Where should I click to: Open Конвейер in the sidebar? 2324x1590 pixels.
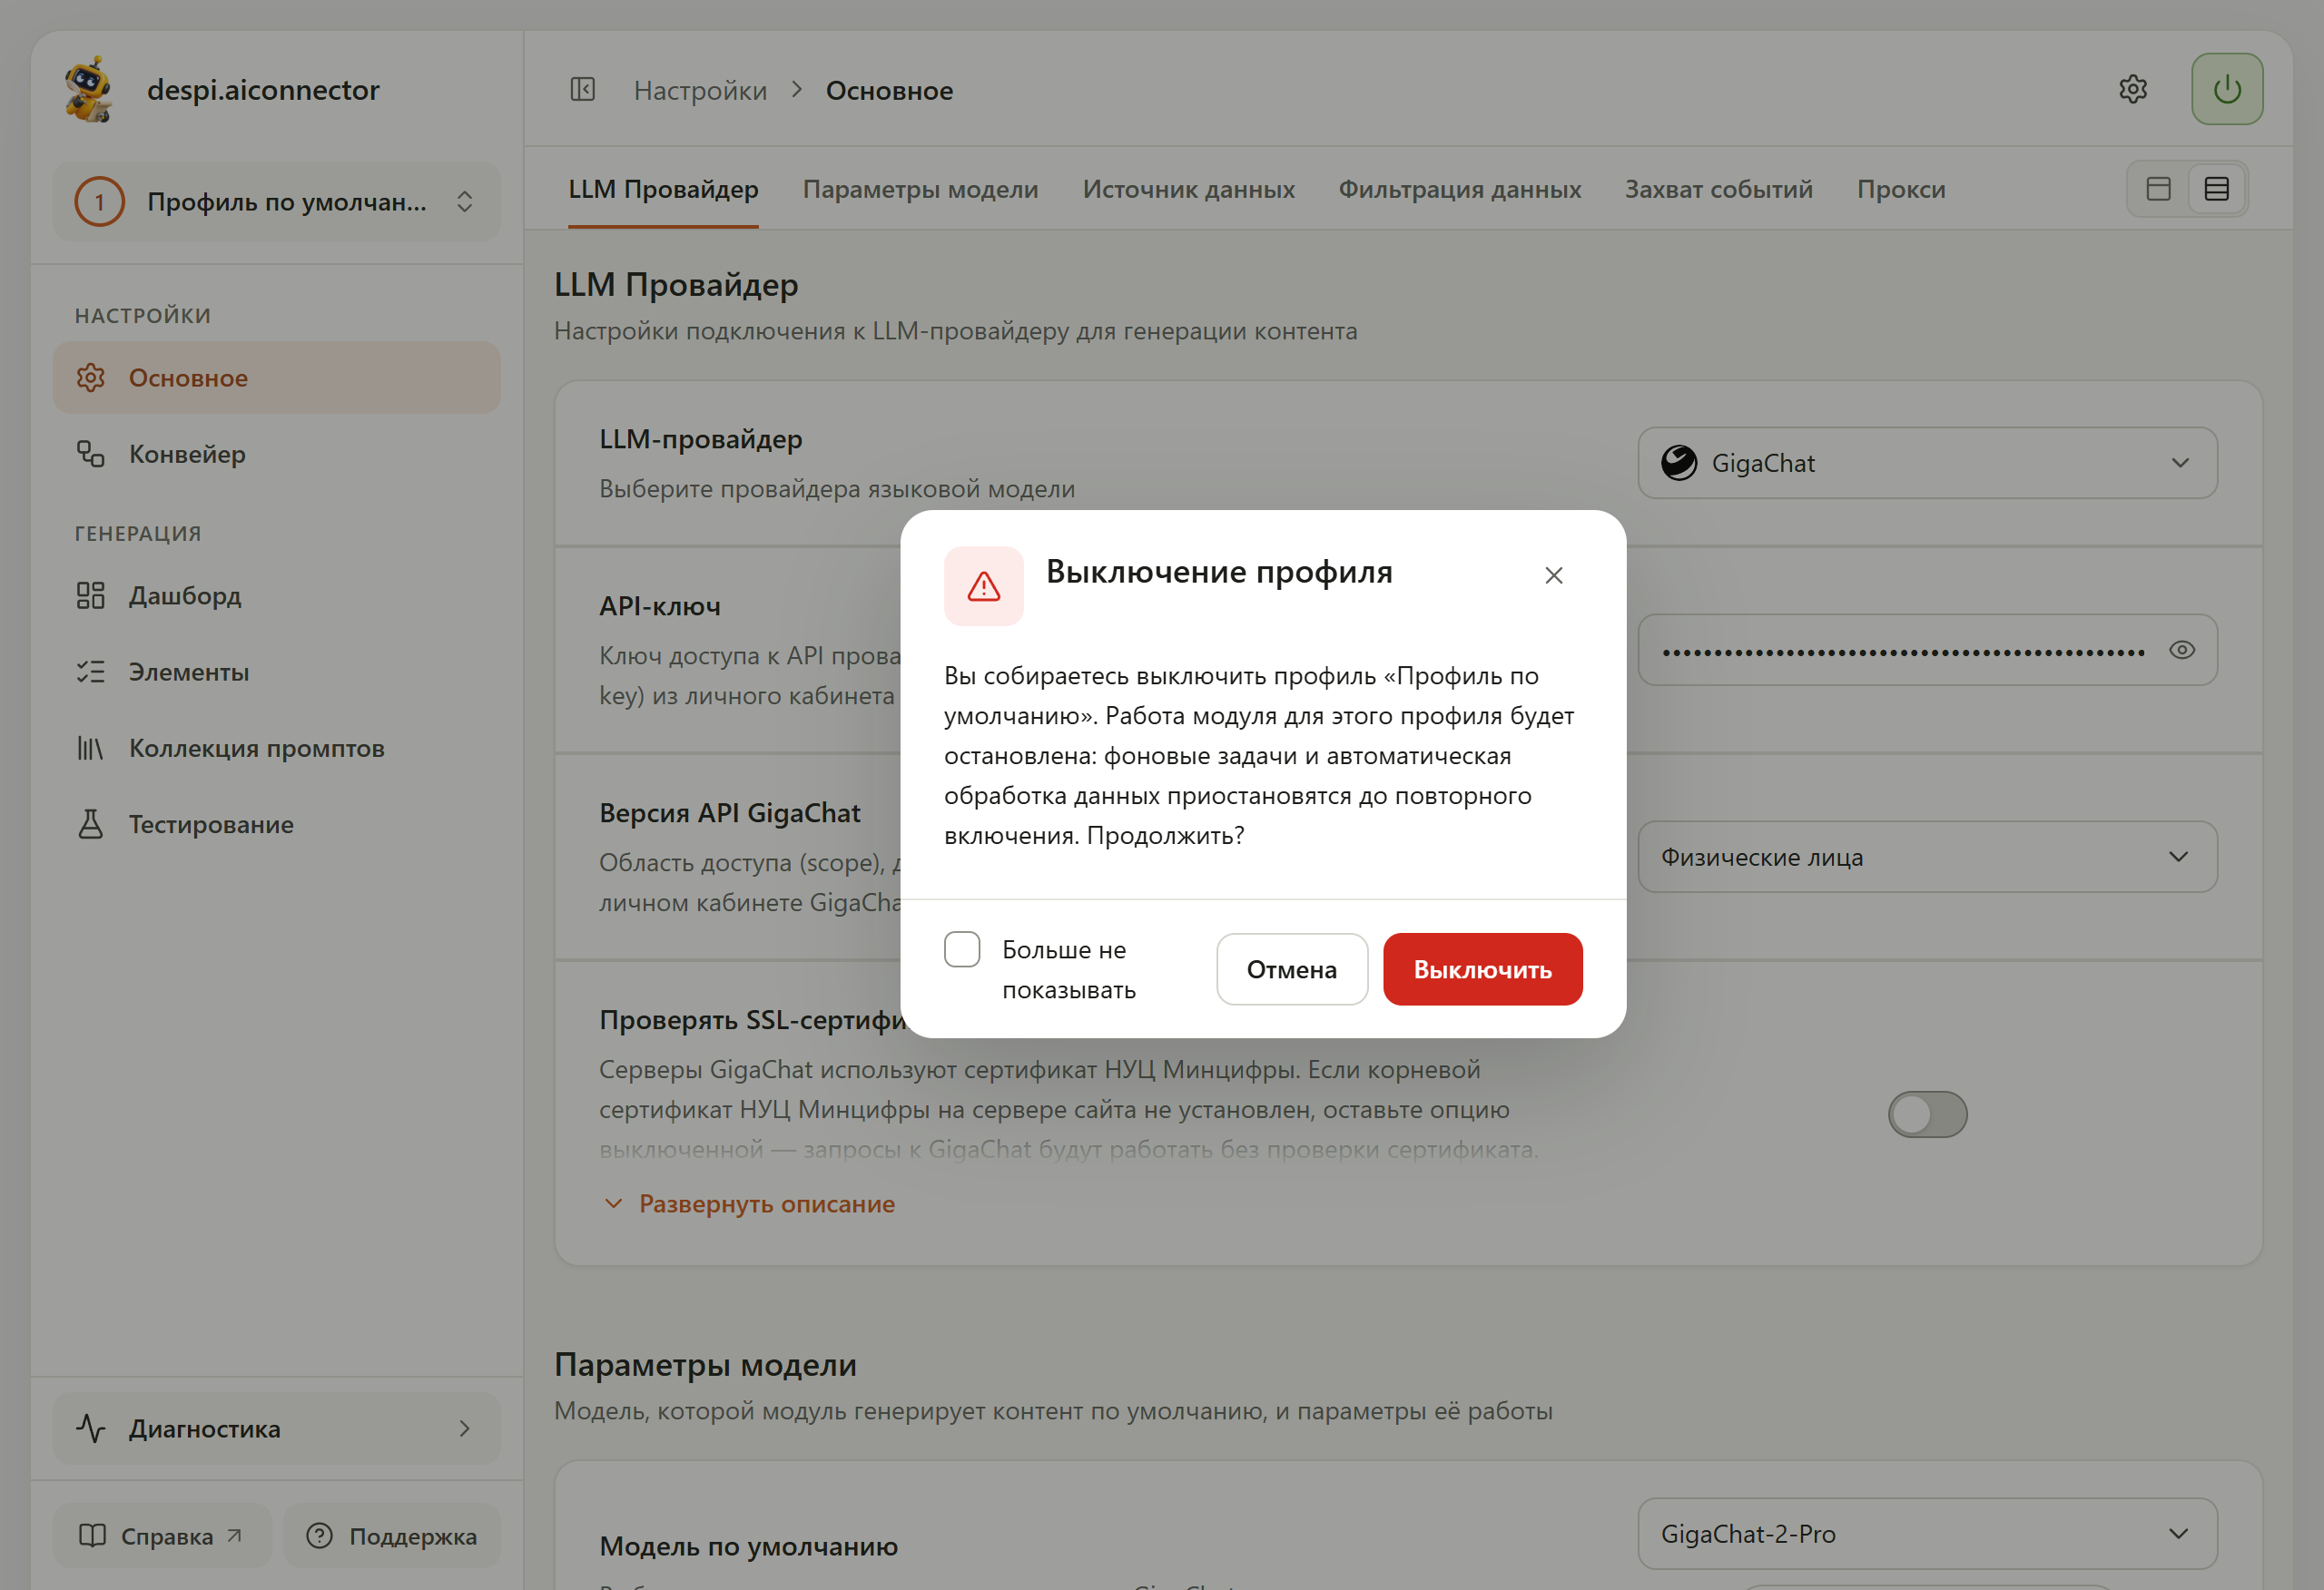(277, 454)
